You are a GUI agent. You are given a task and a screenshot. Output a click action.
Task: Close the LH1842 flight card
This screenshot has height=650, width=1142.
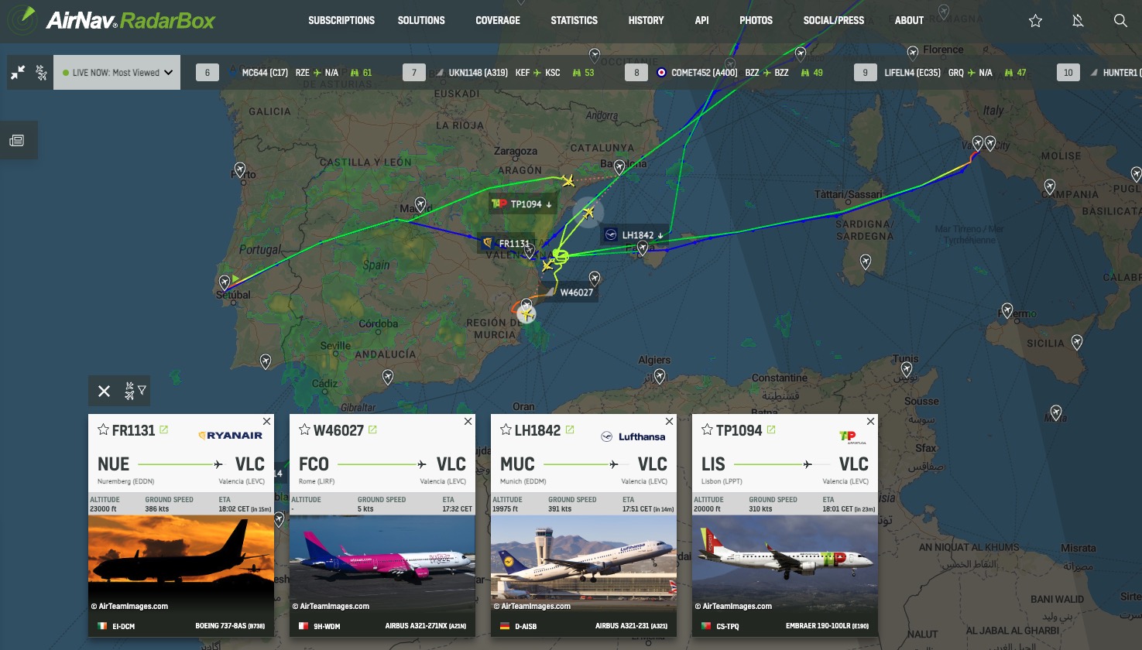[669, 422]
